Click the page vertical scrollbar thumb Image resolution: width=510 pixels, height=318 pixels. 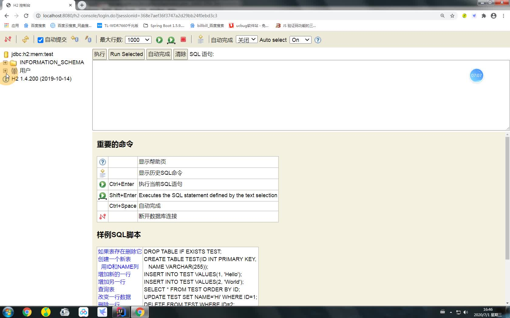coord(507,198)
